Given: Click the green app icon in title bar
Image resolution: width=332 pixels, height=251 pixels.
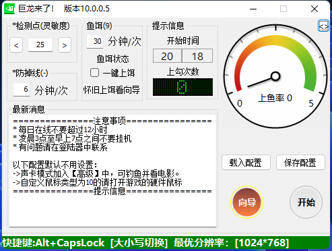Looking at the screenshot, I should (9, 9).
